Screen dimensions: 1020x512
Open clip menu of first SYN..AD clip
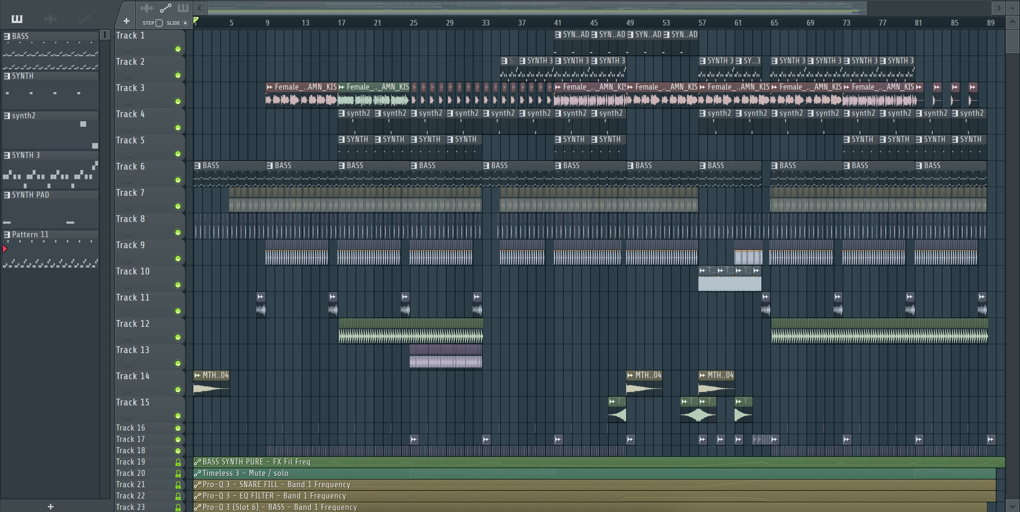click(558, 34)
